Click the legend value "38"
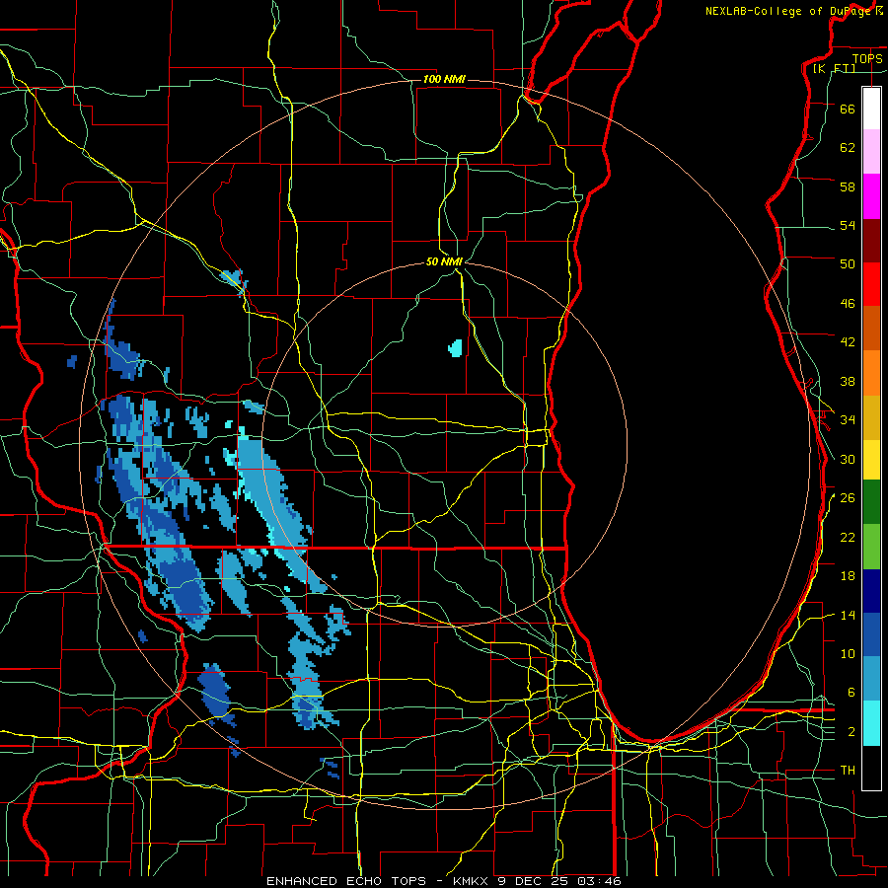The width and height of the screenshot is (888, 888). tap(848, 381)
